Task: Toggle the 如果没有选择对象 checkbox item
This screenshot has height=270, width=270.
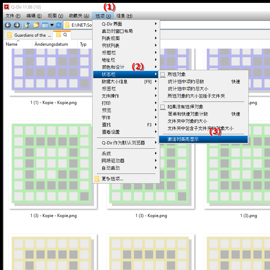Action: click(203, 107)
